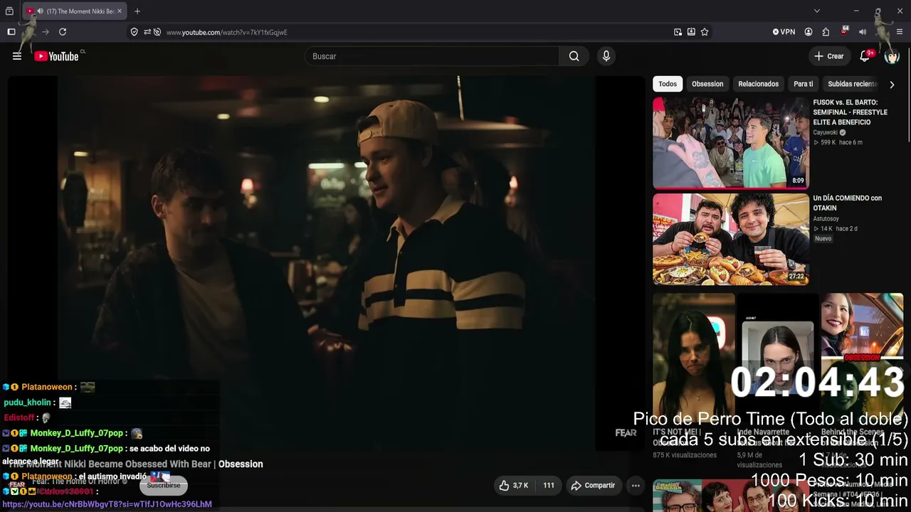
Task: Go to the YouTube home logo
Action: tap(56, 56)
